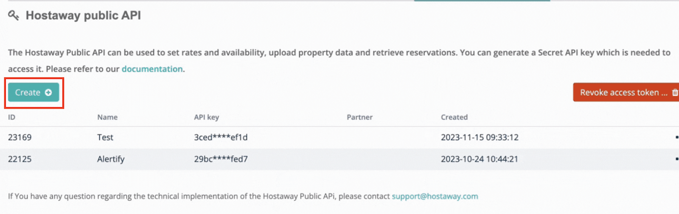
Task: Click the plus icon inside the Create button
Action: tap(48, 93)
